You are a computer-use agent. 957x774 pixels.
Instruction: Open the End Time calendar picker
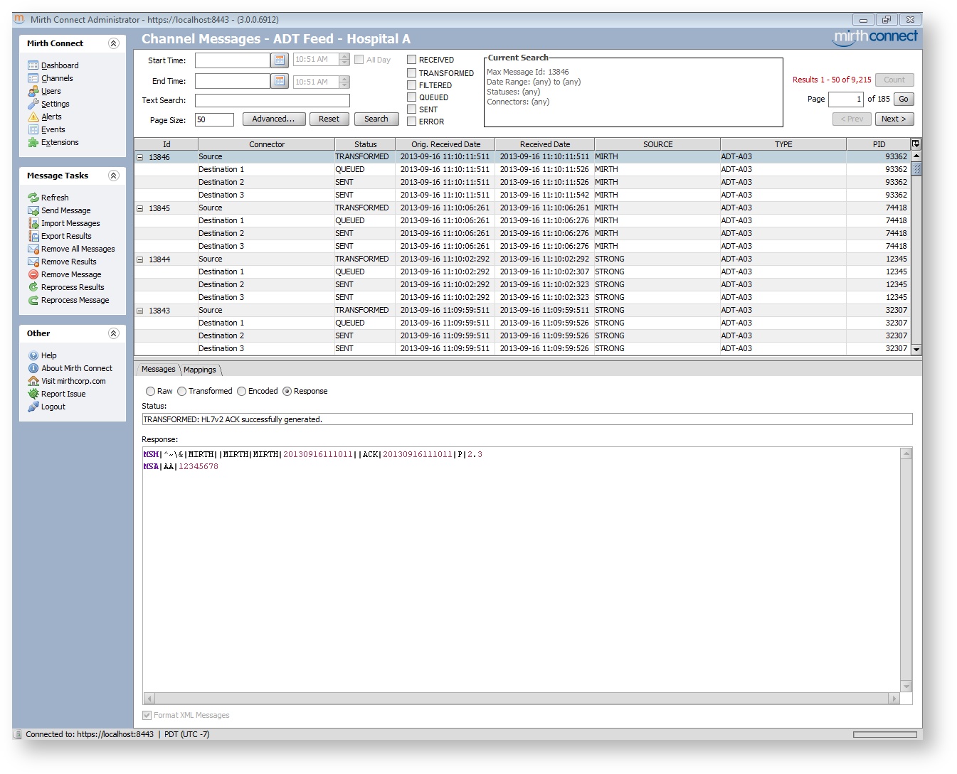(x=280, y=81)
